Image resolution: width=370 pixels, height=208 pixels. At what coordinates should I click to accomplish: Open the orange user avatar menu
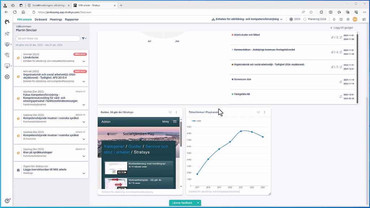[355, 19]
